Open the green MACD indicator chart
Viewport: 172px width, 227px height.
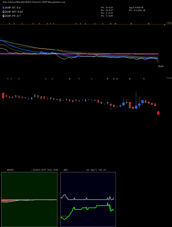click(29, 199)
